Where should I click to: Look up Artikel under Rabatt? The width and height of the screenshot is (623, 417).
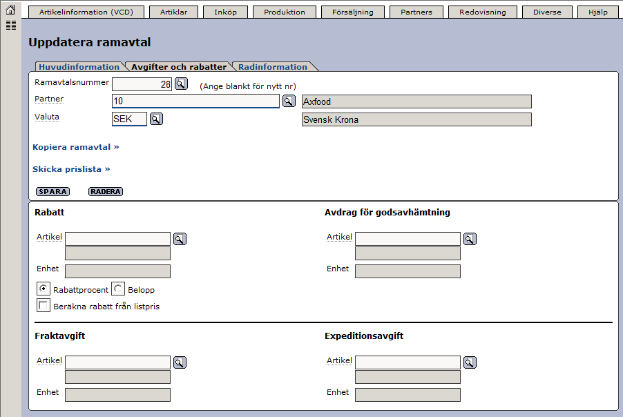coord(180,239)
